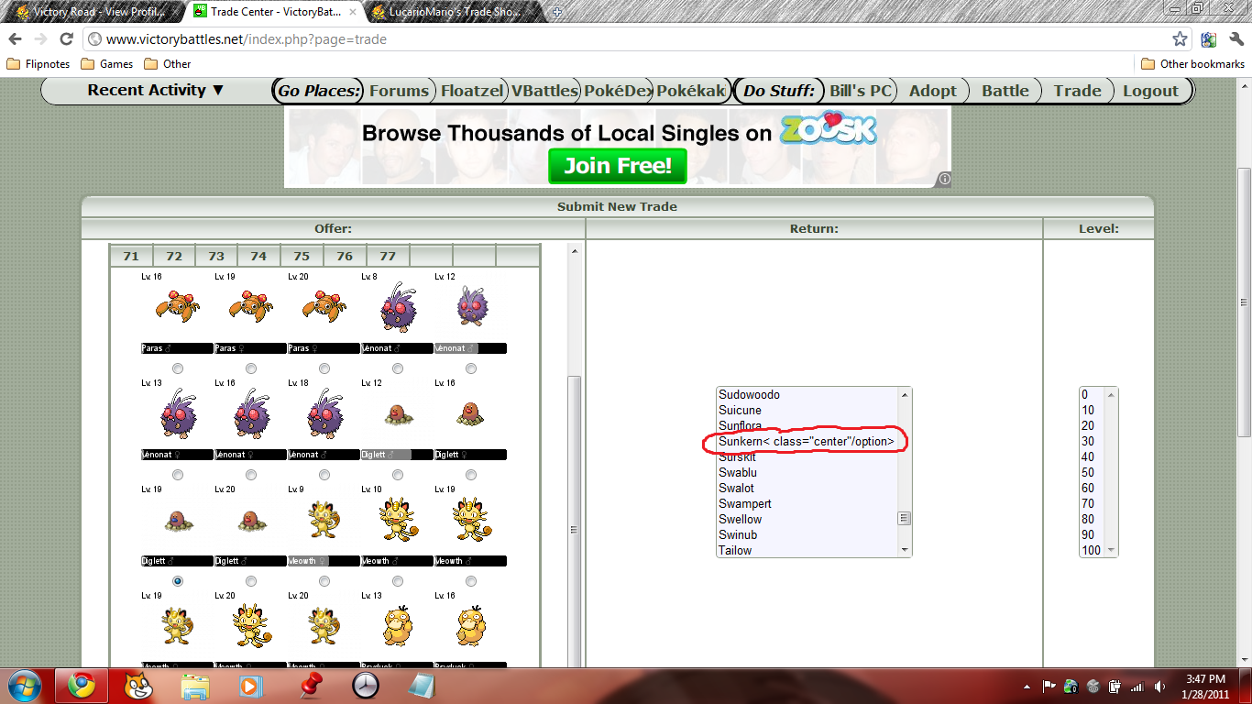Reload the page with the browser refresh icon

pyautogui.click(x=66, y=39)
